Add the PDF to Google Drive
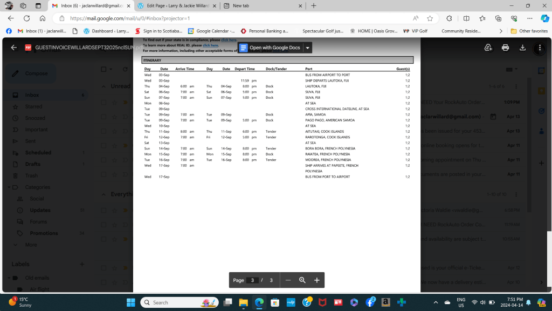The image size is (552, 311). click(488, 48)
